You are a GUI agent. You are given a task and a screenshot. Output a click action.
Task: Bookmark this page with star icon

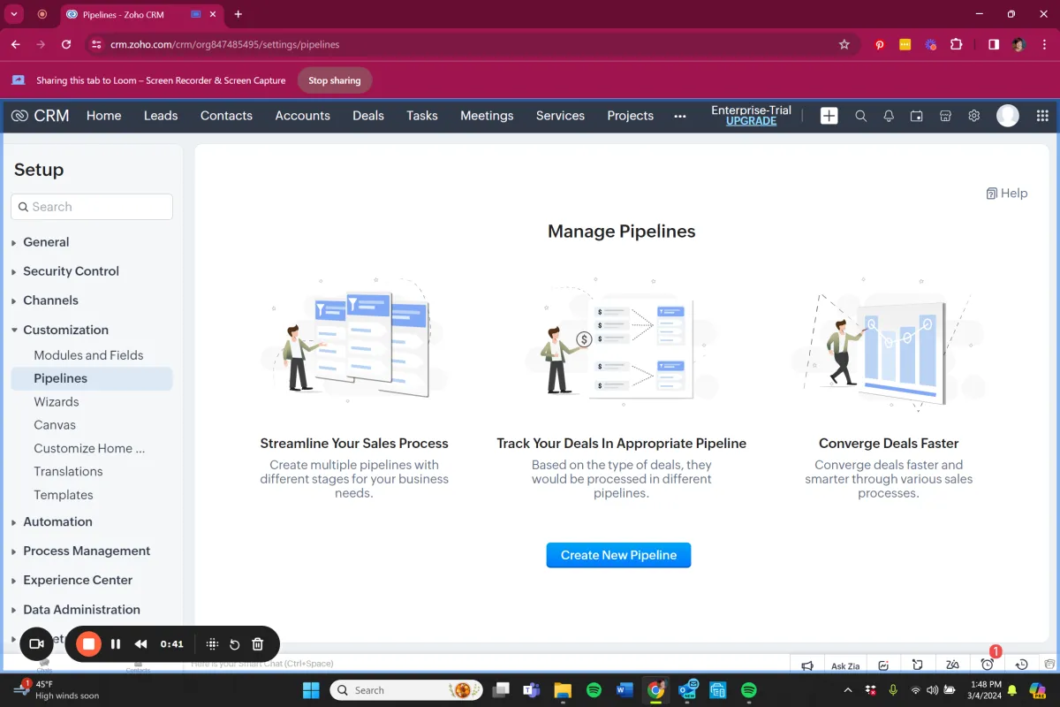click(x=844, y=44)
